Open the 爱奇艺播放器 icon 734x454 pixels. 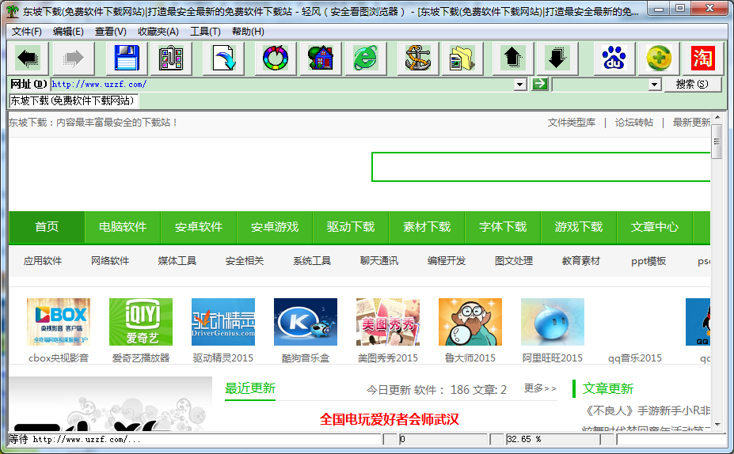click(x=140, y=322)
